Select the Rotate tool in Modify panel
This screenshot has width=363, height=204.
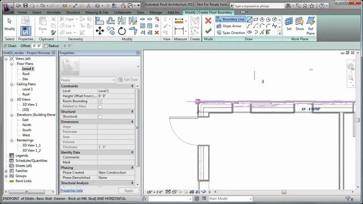122,31
